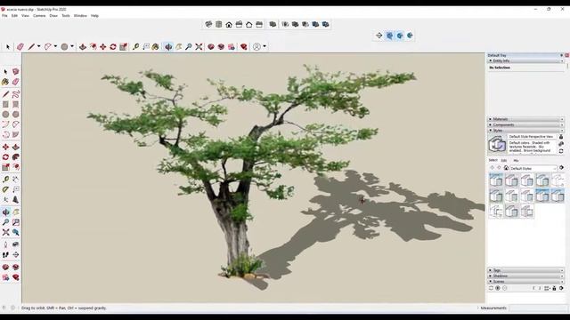Open the shape tool dropdown arrow
This screenshot has width=570, height=320.
(x=72, y=46)
